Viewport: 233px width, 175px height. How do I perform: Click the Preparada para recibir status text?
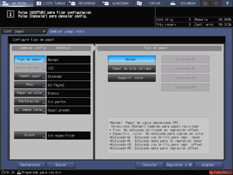point(41,172)
